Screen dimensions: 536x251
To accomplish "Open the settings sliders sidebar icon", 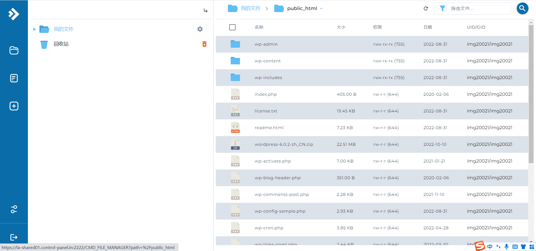I will (14, 209).
